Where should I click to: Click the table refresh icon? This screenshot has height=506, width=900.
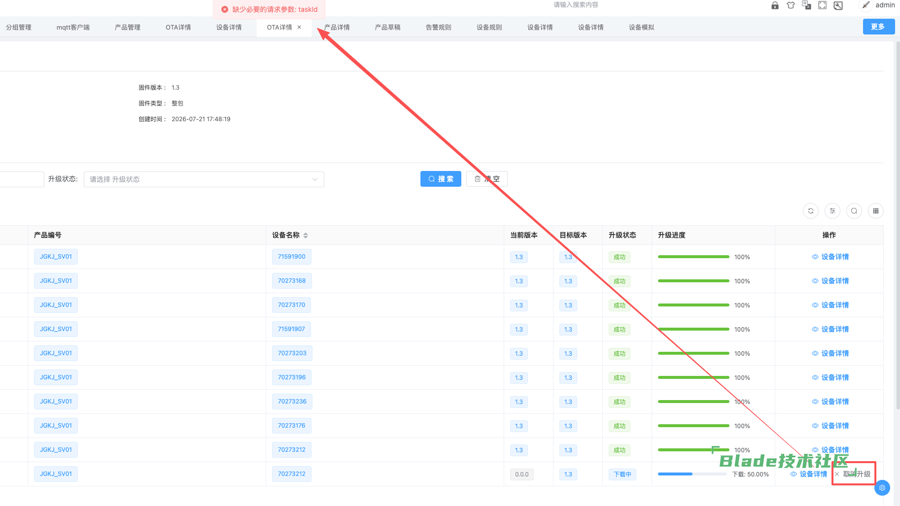tap(811, 211)
